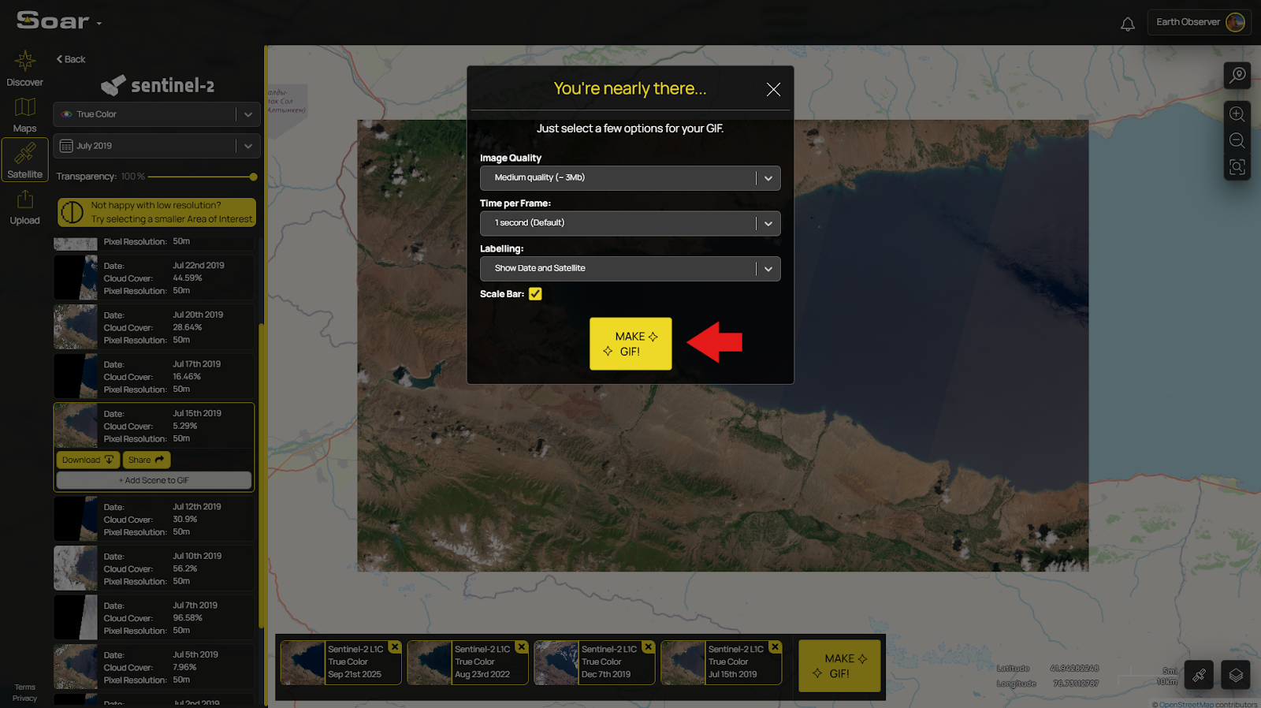Adjust the Transparency slider handle
The height and width of the screenshot is (708, 1261).
pyautogui.click(x=253, y=177)
